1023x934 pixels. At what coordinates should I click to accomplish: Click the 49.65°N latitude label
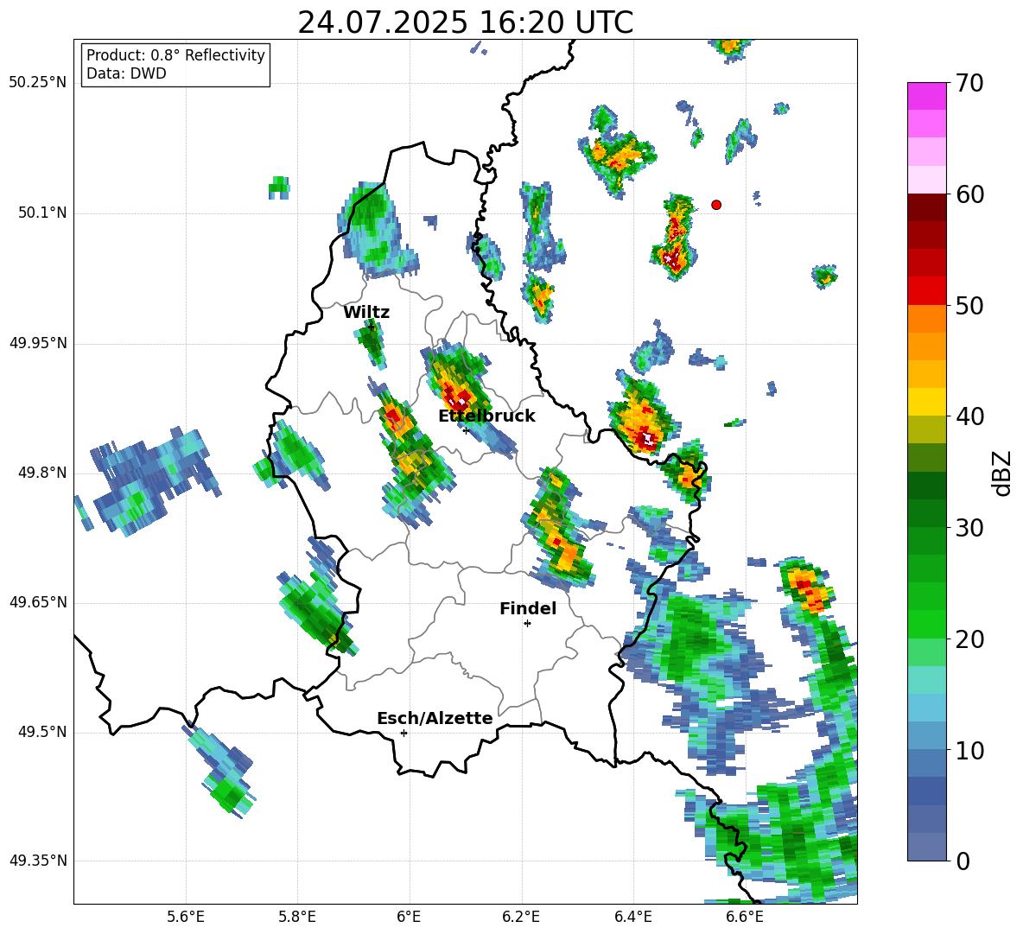click(38, 602)
